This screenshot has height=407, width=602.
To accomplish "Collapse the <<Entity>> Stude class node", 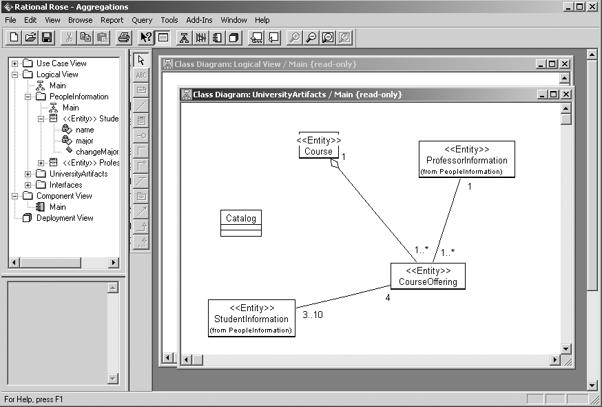I will pyautogui.click(x=41, y=119).
